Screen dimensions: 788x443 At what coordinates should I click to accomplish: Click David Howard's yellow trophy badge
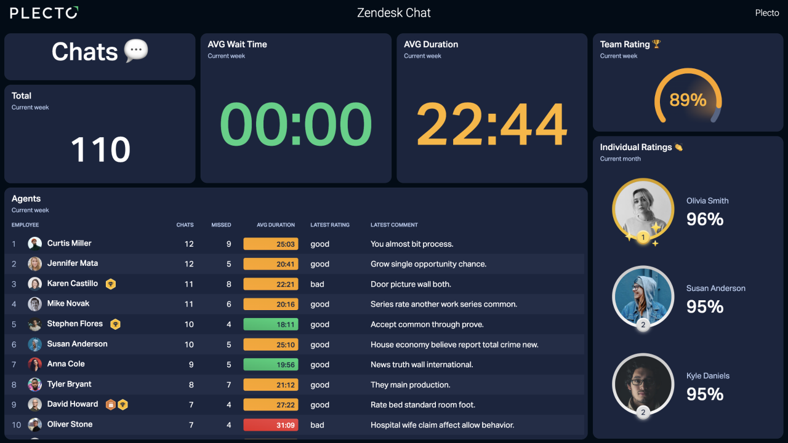(123, 405)
